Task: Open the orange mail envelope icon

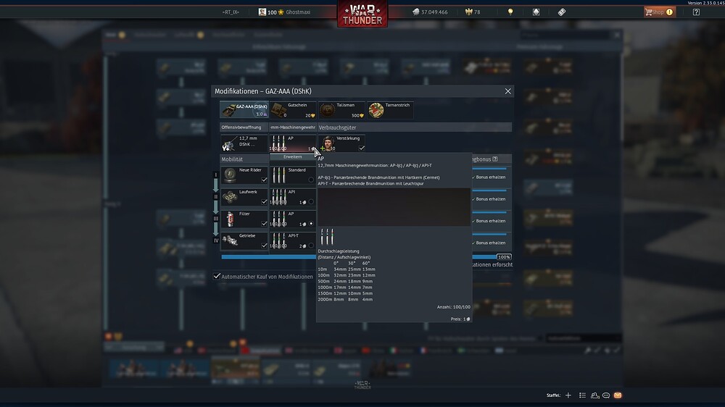Action: click(x=618, y=395)
